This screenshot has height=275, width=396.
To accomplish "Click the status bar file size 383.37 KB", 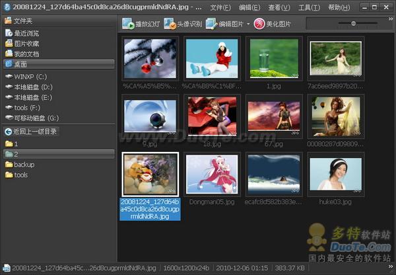I will 290,268.
